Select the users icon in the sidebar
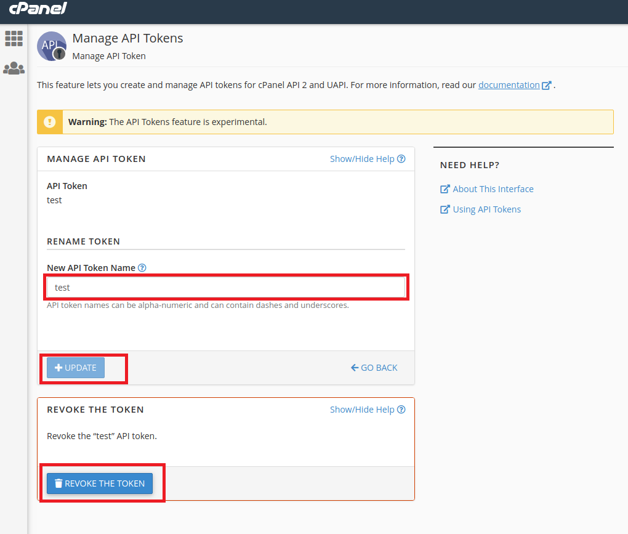Viewport: 628px width, 534px height. pyautogui.click(x=14, y=68)
